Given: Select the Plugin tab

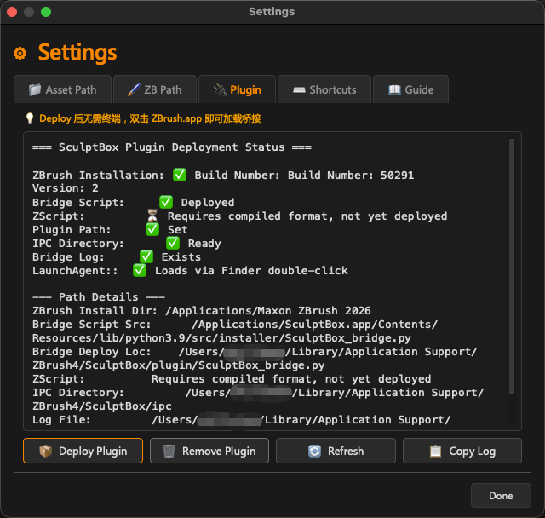Looking at the screenshot, I should 237,89.
